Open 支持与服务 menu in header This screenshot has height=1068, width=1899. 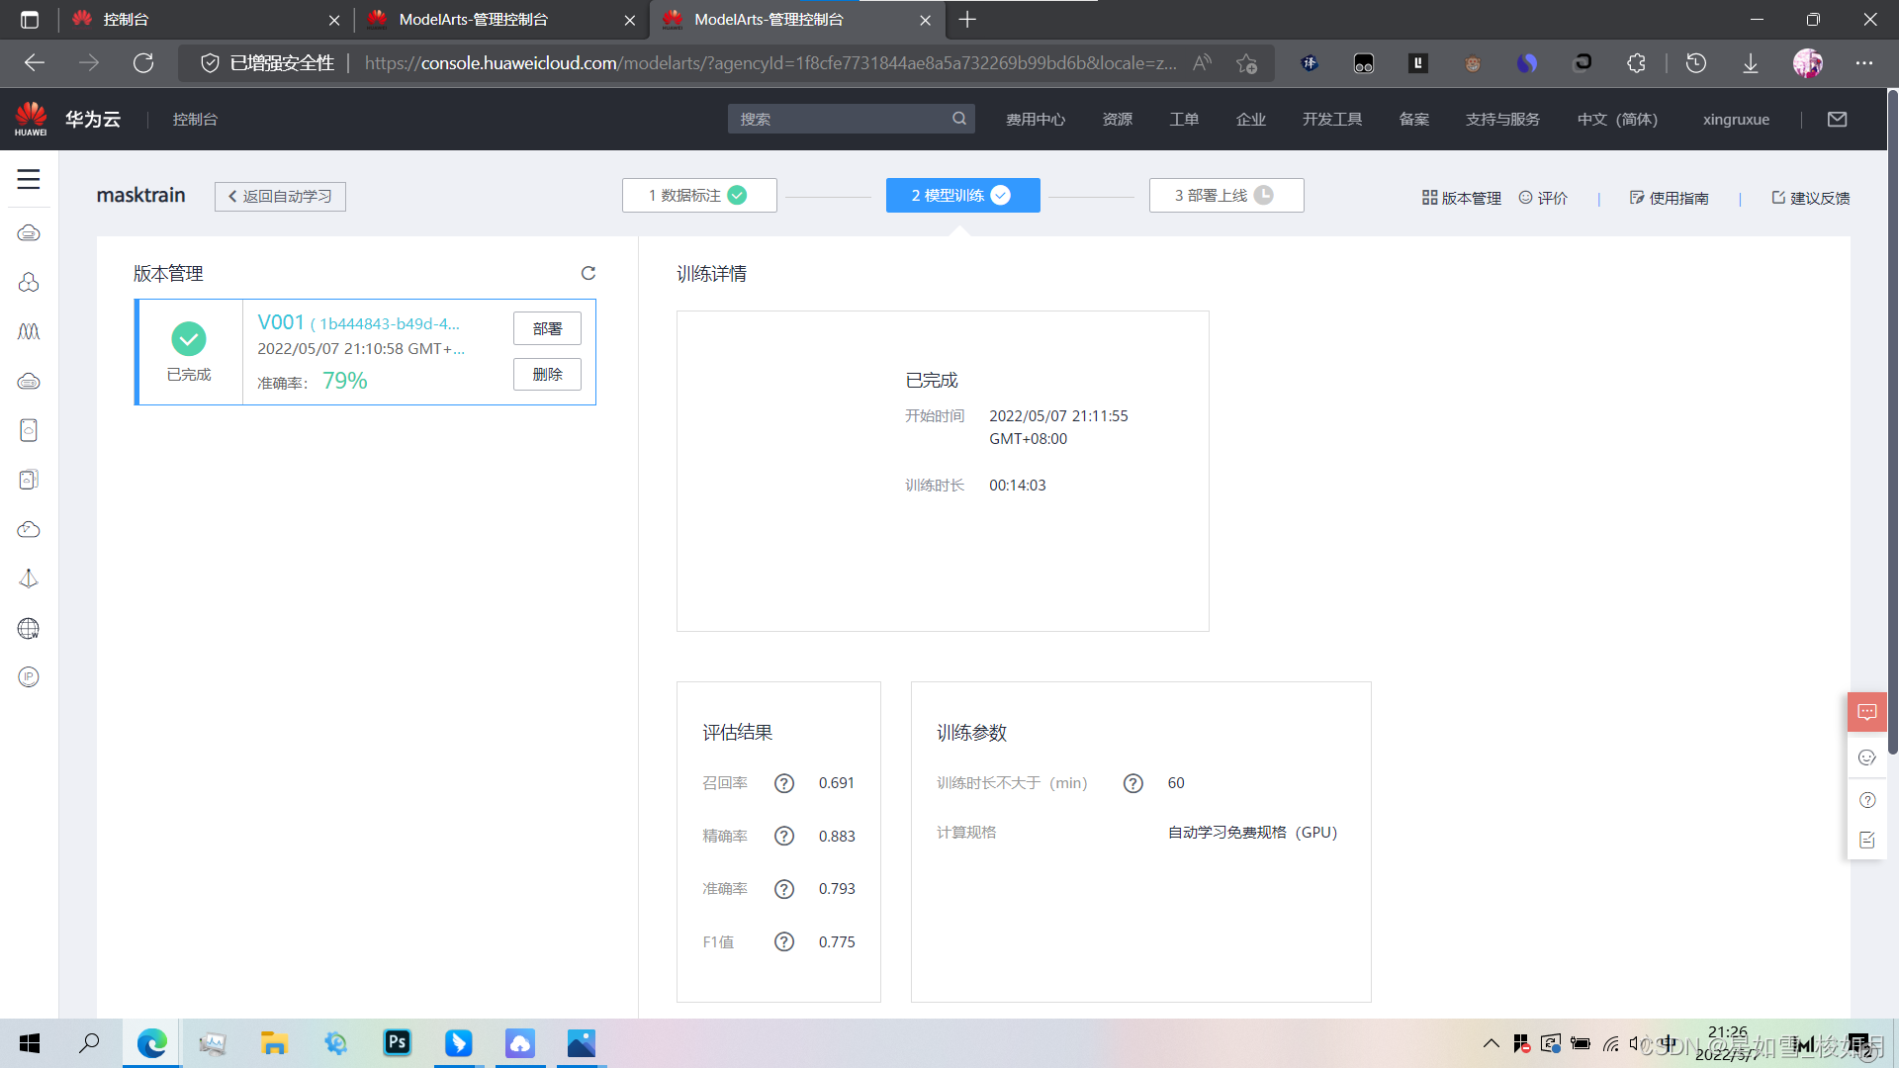1502,119
